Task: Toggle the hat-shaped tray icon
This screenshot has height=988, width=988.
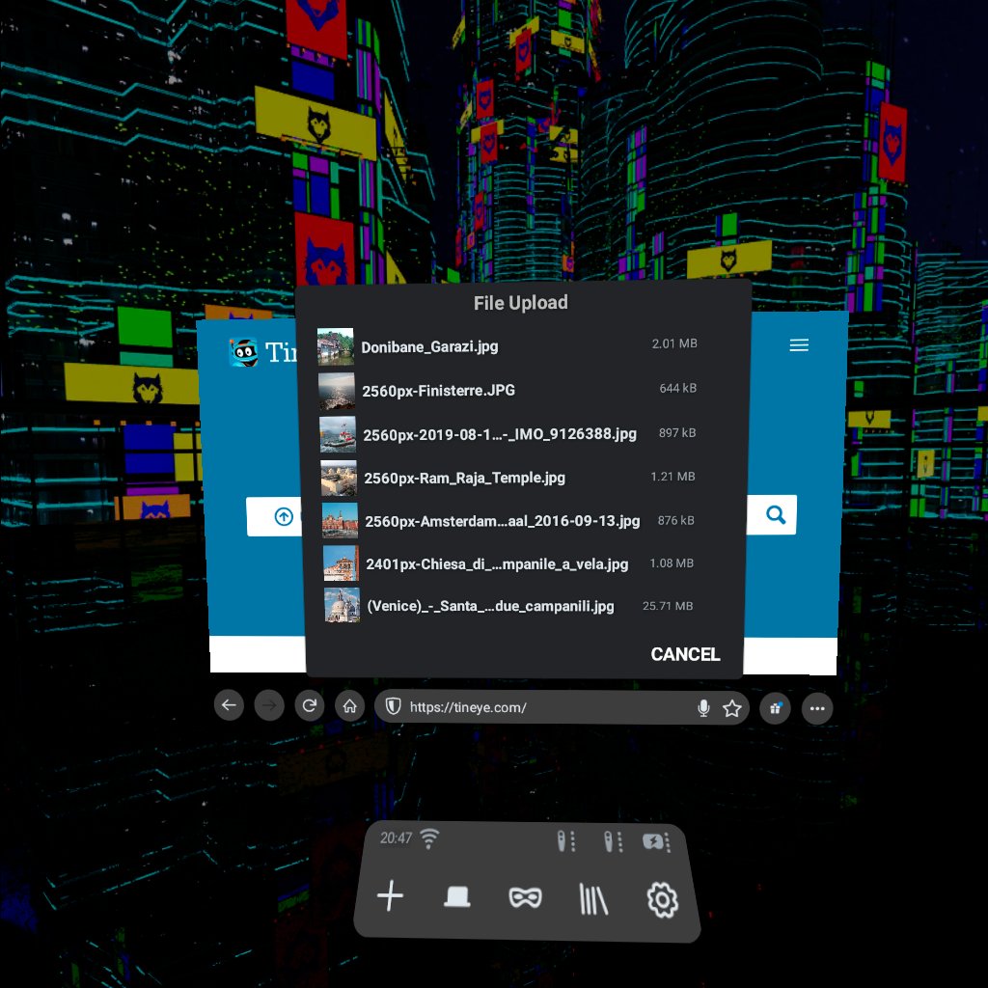Action: pos(456,896)
